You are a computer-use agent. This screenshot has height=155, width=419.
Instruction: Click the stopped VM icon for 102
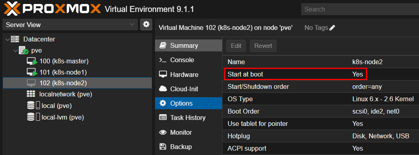31,83
